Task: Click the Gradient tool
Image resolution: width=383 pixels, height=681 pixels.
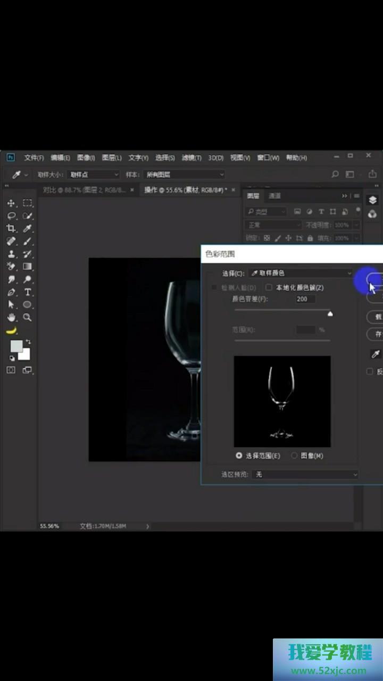Action: [28, 267]
